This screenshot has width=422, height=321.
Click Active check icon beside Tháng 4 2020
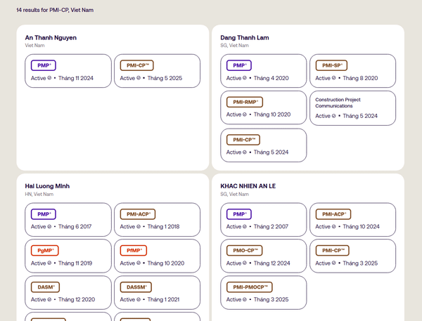[245, 78]
